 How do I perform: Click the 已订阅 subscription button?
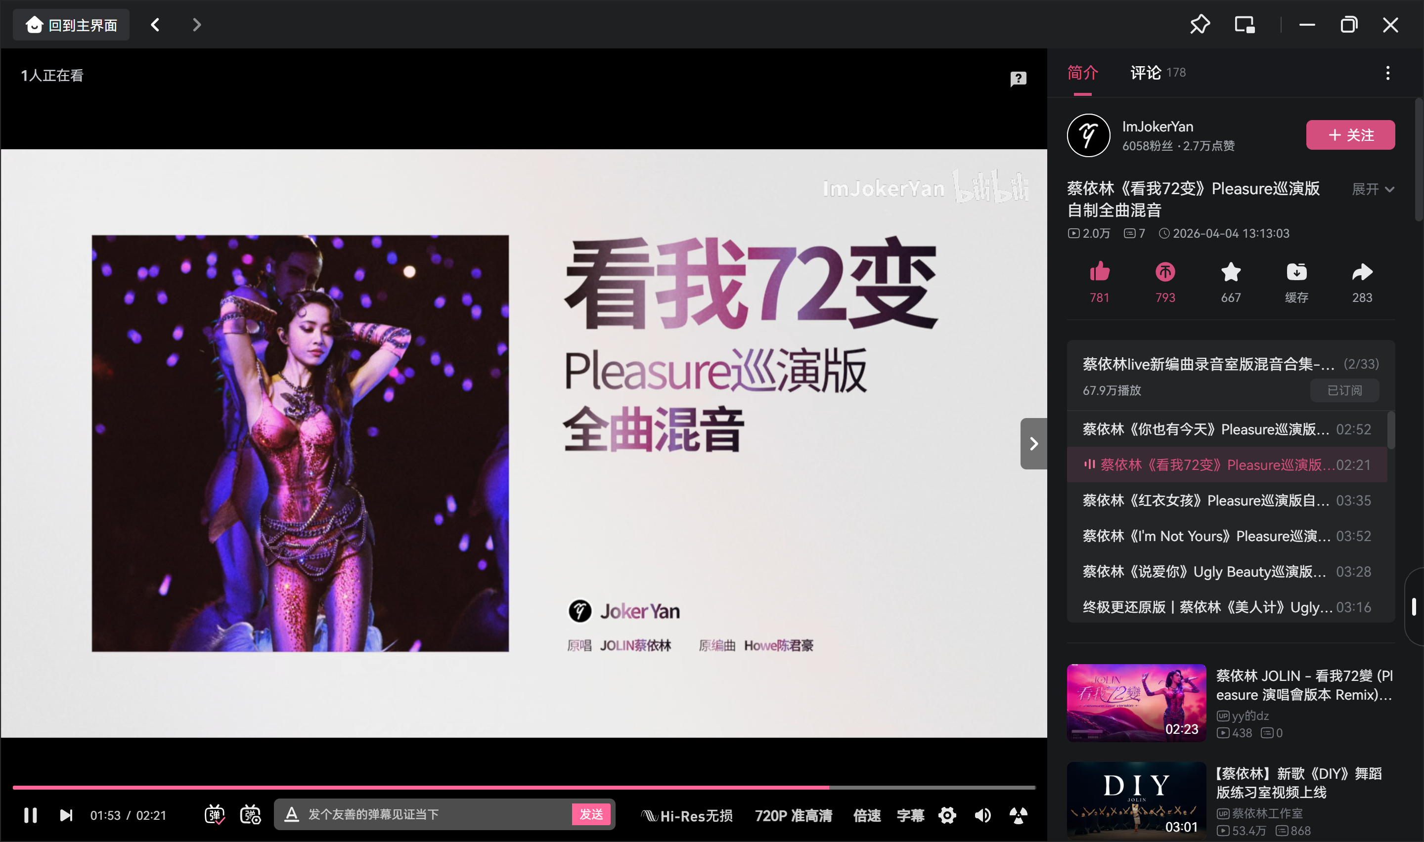[x=1344, y=390]
